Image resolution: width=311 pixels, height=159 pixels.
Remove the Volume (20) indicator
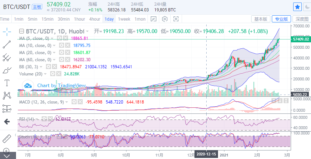pyautogui.click(x=59, y=74)
